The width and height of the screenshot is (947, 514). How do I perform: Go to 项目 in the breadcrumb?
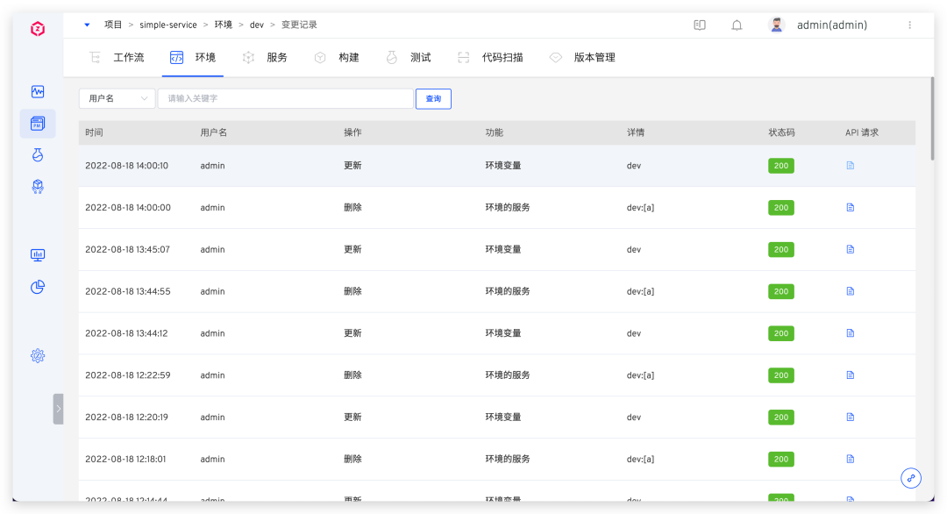click(x=113, y=25)
